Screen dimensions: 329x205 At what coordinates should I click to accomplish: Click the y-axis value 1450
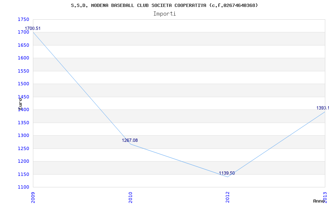pyautogui.click(x=23, y=97)
